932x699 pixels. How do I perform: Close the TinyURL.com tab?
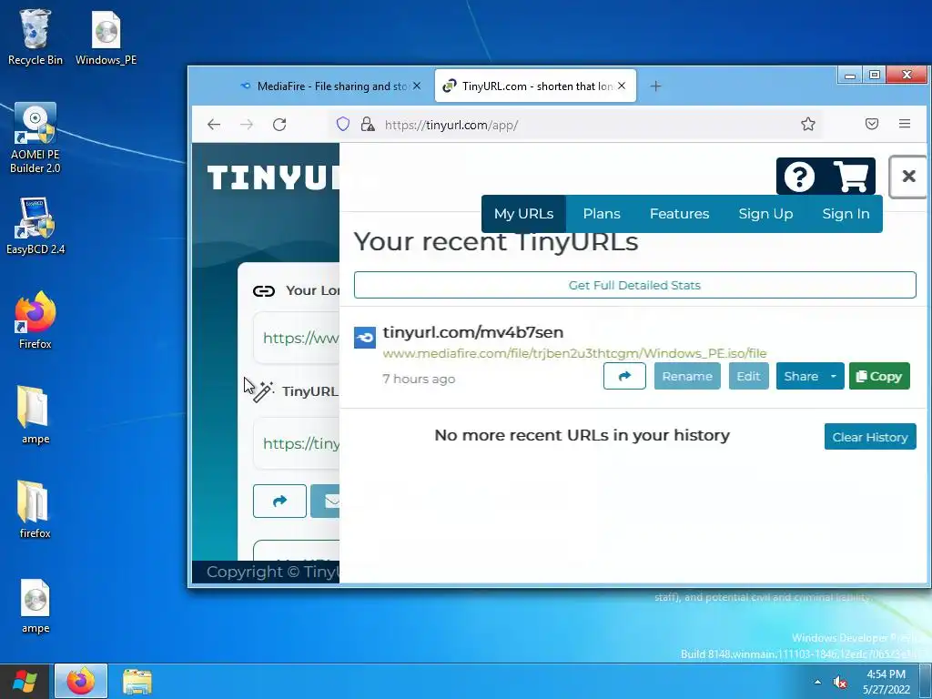(x=621, y=86)
